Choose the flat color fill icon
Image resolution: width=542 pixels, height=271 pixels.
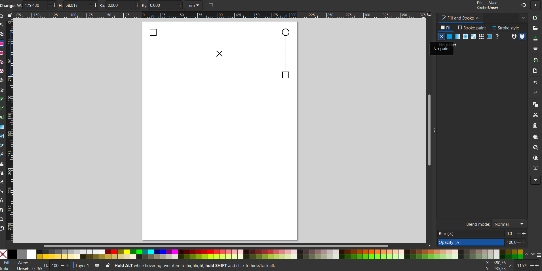(450, 36)
